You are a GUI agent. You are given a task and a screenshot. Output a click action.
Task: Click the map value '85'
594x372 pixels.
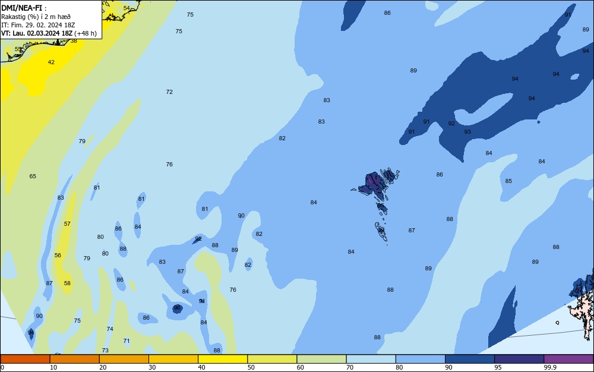(508, 181)
